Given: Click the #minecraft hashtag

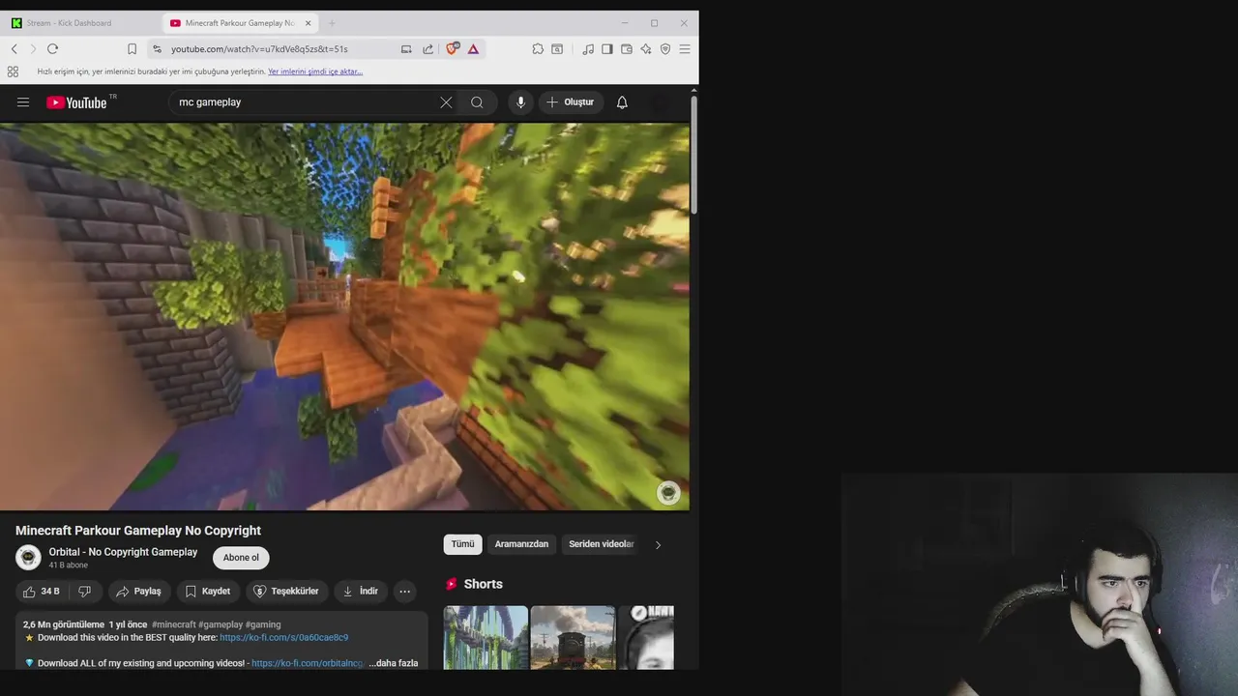Looking at the screenshot, I should (173, 624).
